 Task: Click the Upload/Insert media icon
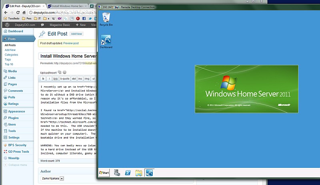(59, 72)
